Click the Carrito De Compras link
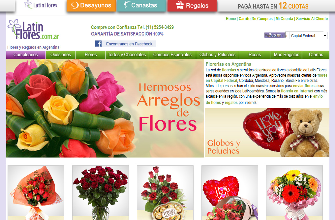The height and width of the screenshot is (220, 335). pyautogui.click(x=256, y=19)
